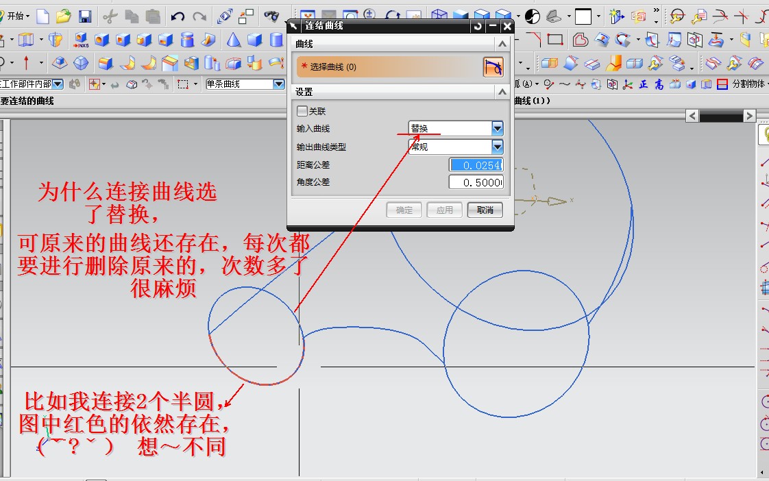Click the black-white shading circle icon
Image resolution: width=769 pixels, height=481 pixels.
pyautogui.click(x=532, y=16)
